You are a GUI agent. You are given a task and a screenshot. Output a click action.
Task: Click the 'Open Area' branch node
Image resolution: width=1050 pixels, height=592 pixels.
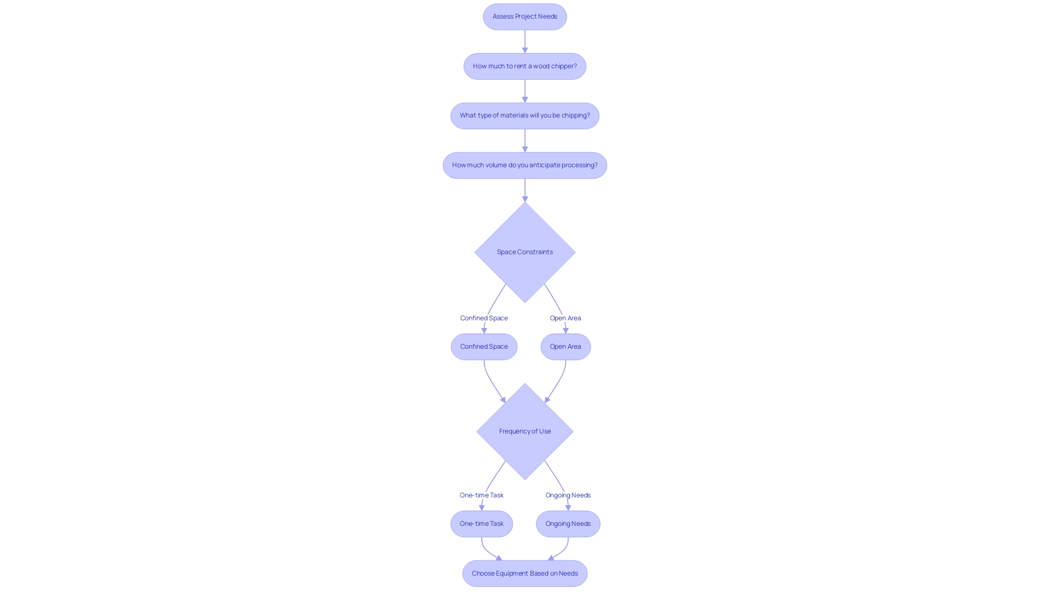565,346
